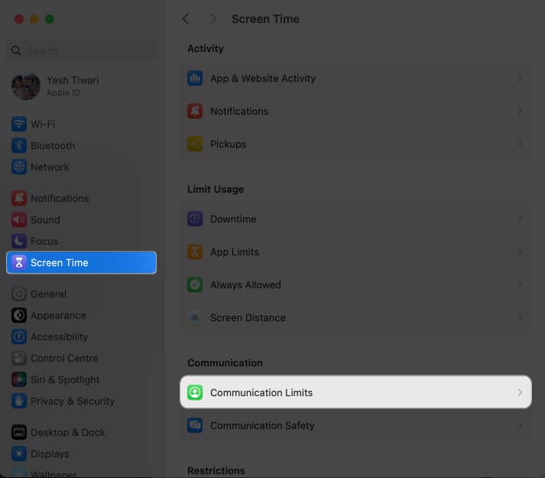Image resolution: width=545 pixels, height=478 pixels.
Task: Click the App & Website Activity chart icon
Action: coord(195,78)
